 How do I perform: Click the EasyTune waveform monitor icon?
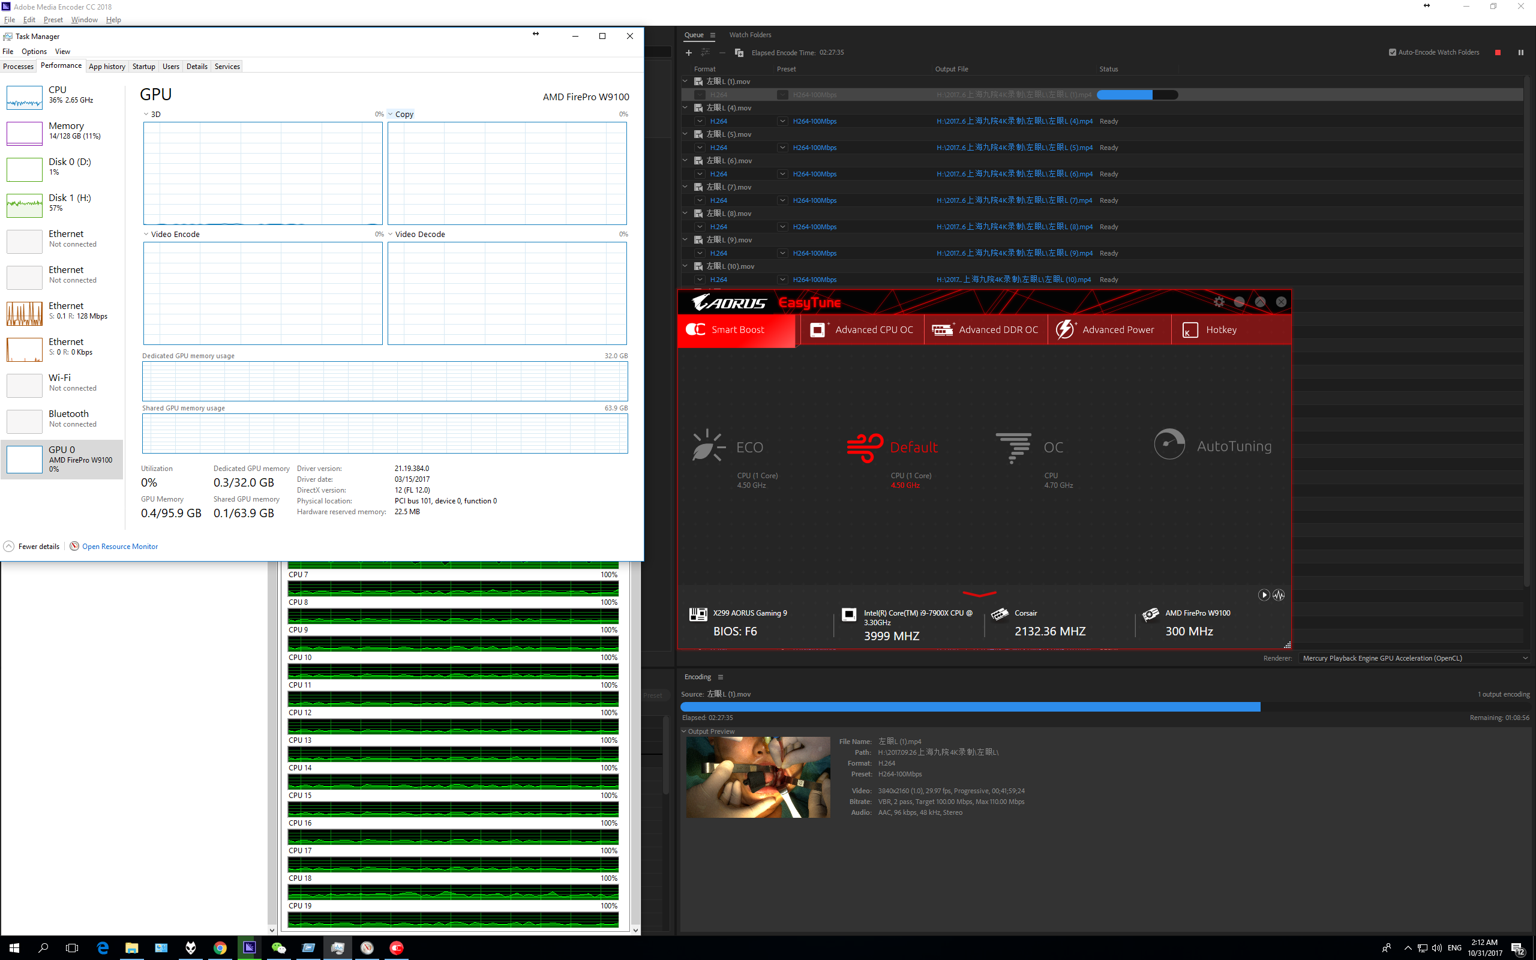(1279, 595)
